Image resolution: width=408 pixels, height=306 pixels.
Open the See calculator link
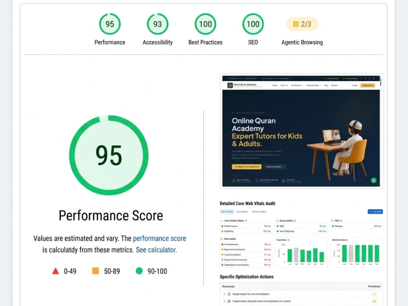click(155, 250)
